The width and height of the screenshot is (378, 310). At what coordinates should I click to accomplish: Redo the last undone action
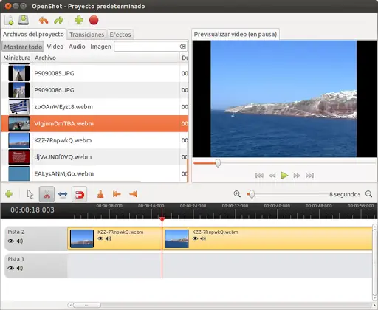click(x=59, y=21)
